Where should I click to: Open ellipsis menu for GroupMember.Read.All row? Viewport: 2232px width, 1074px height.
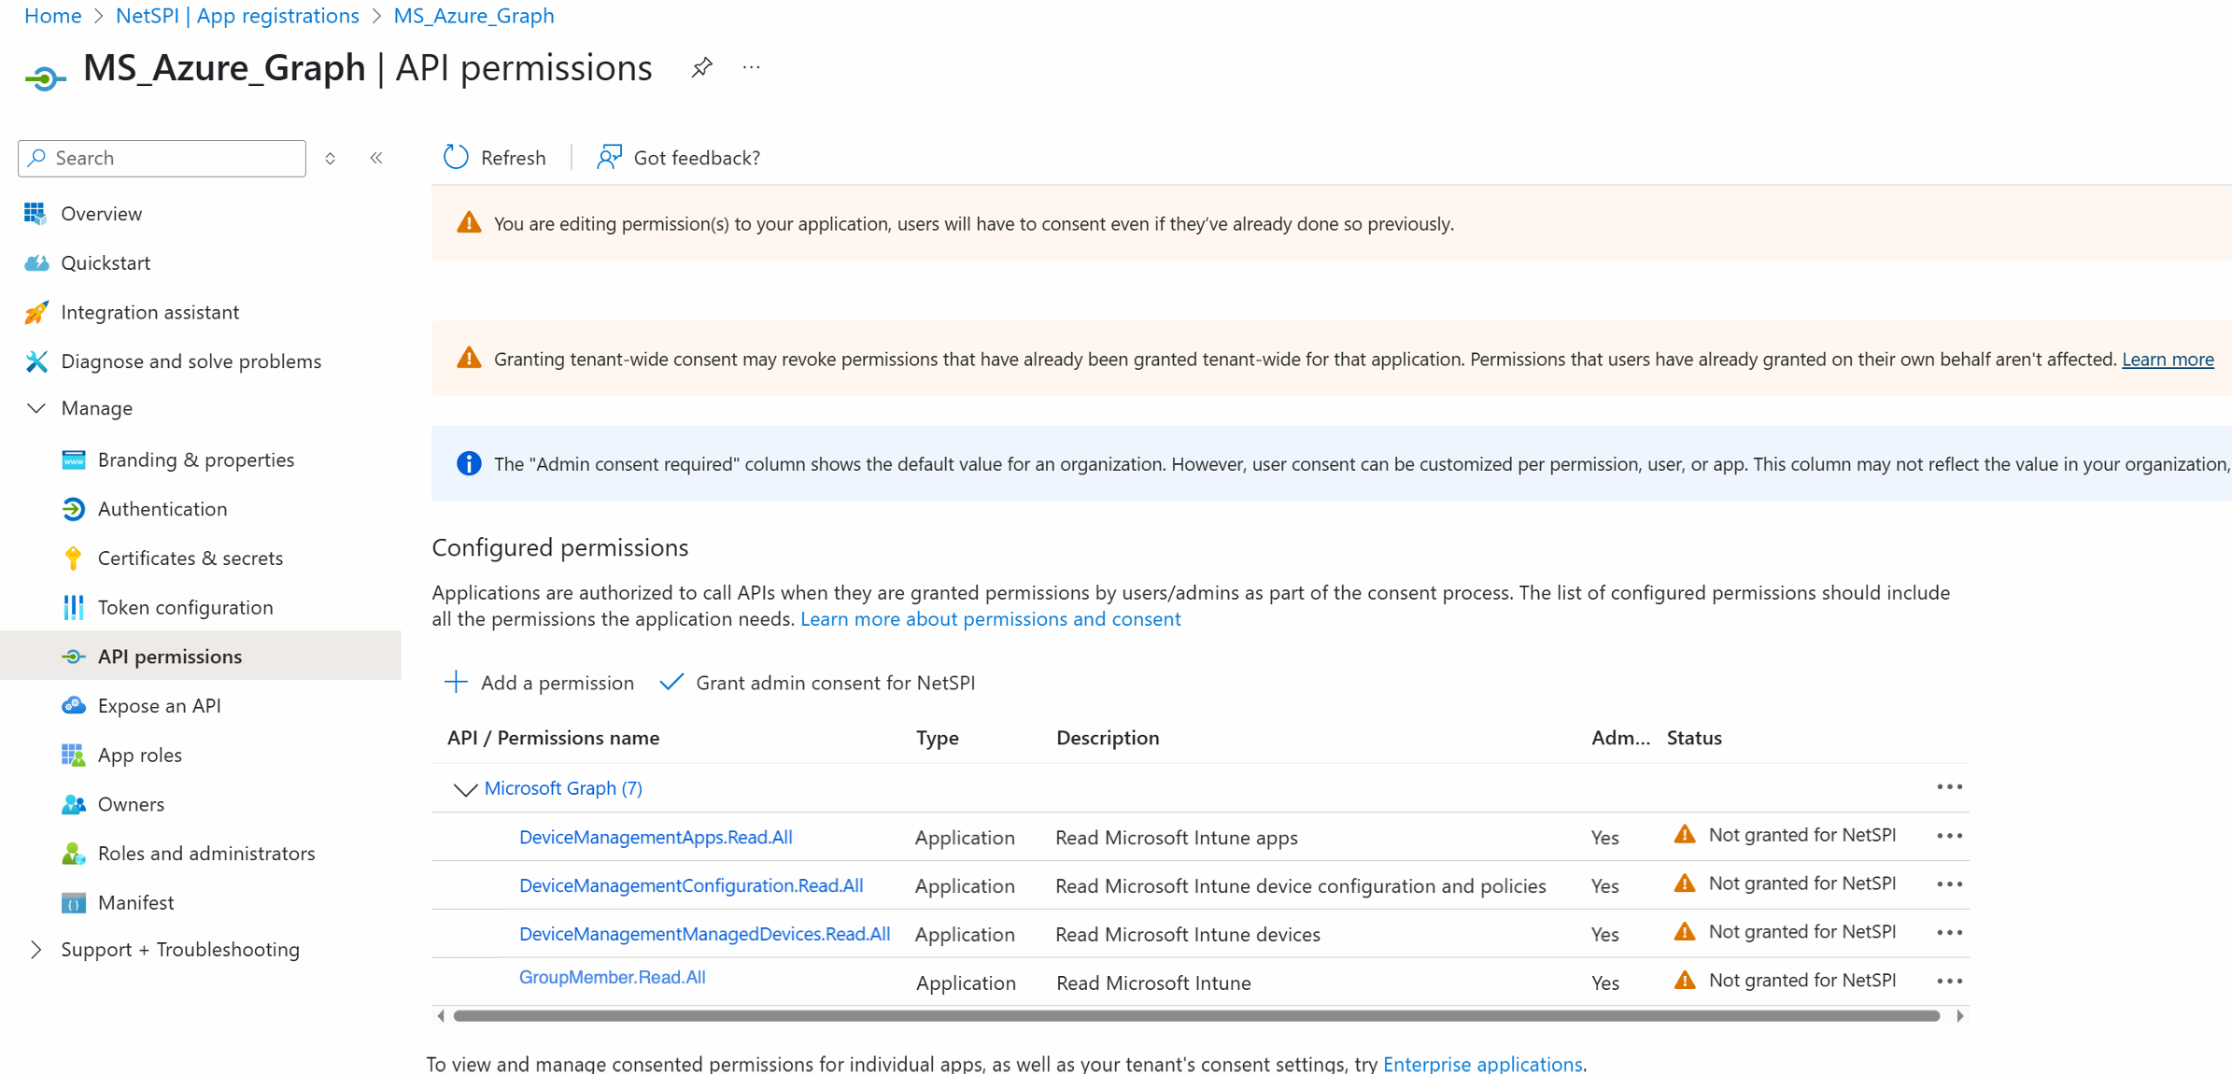point(1949,982)
